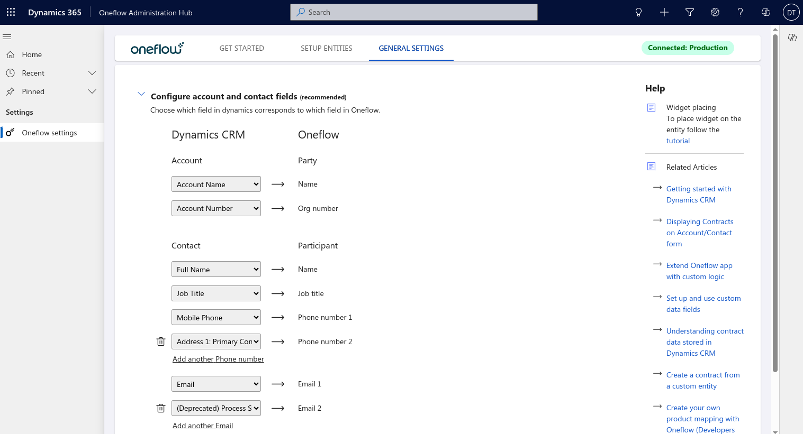Click the Related Articles document icon
This screenshot has height=434, width=803.
[x=652, y=167]
